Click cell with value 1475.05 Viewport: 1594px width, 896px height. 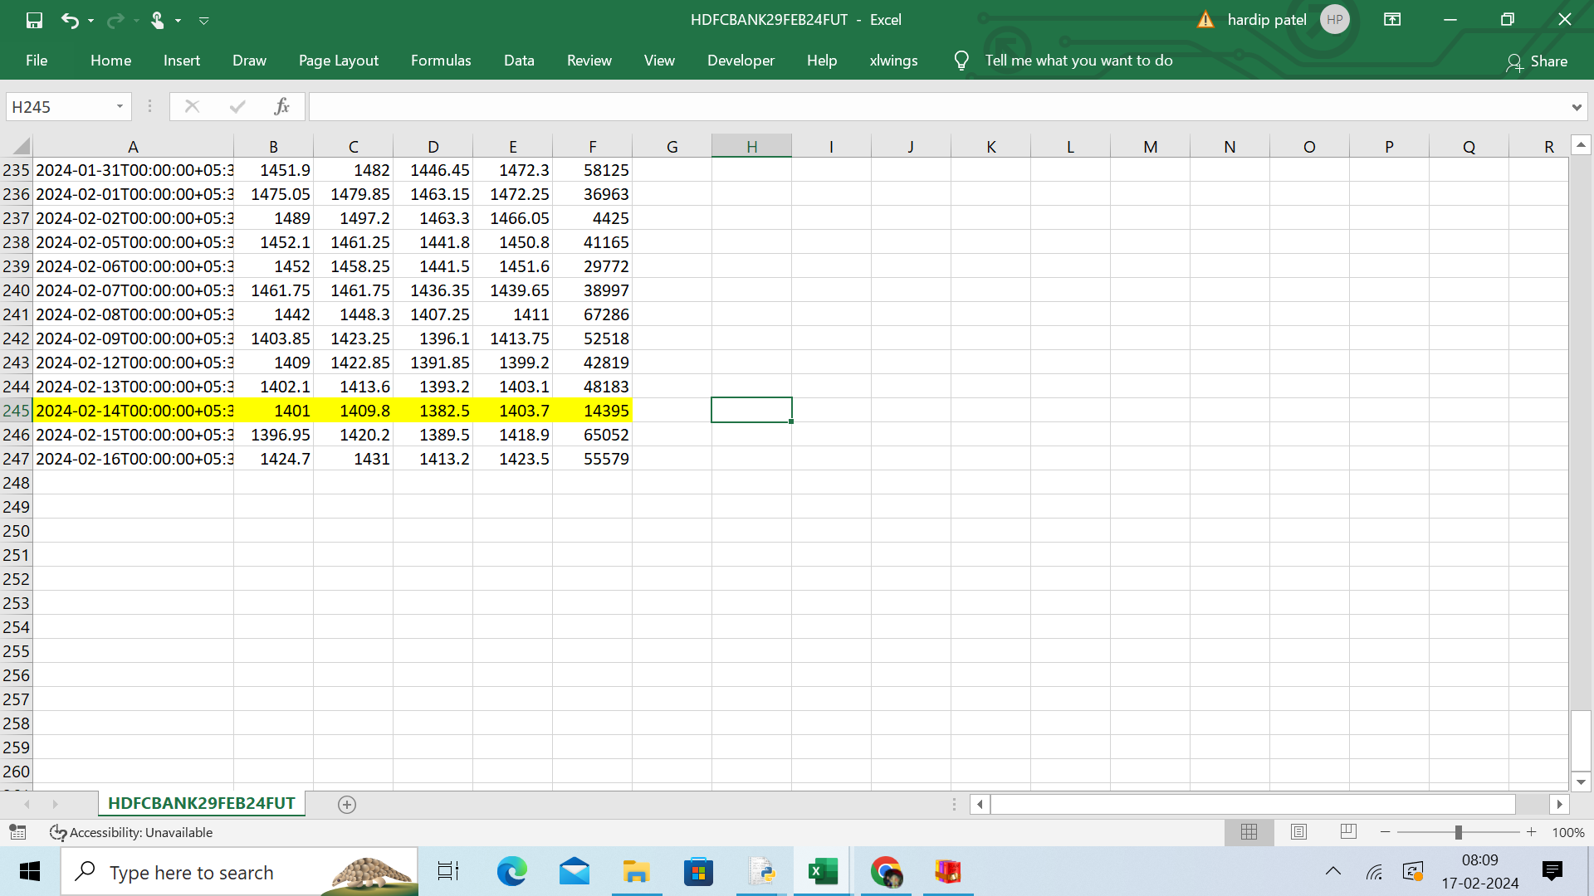coord(273,194)
